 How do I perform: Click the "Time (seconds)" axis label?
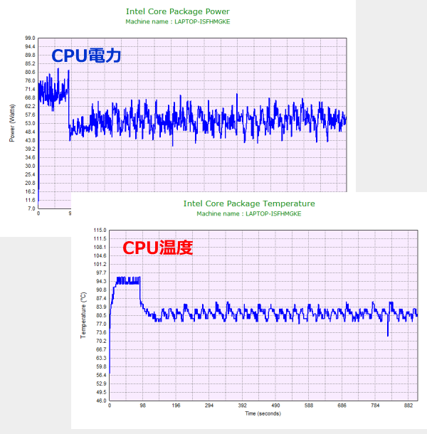(263, 413)
